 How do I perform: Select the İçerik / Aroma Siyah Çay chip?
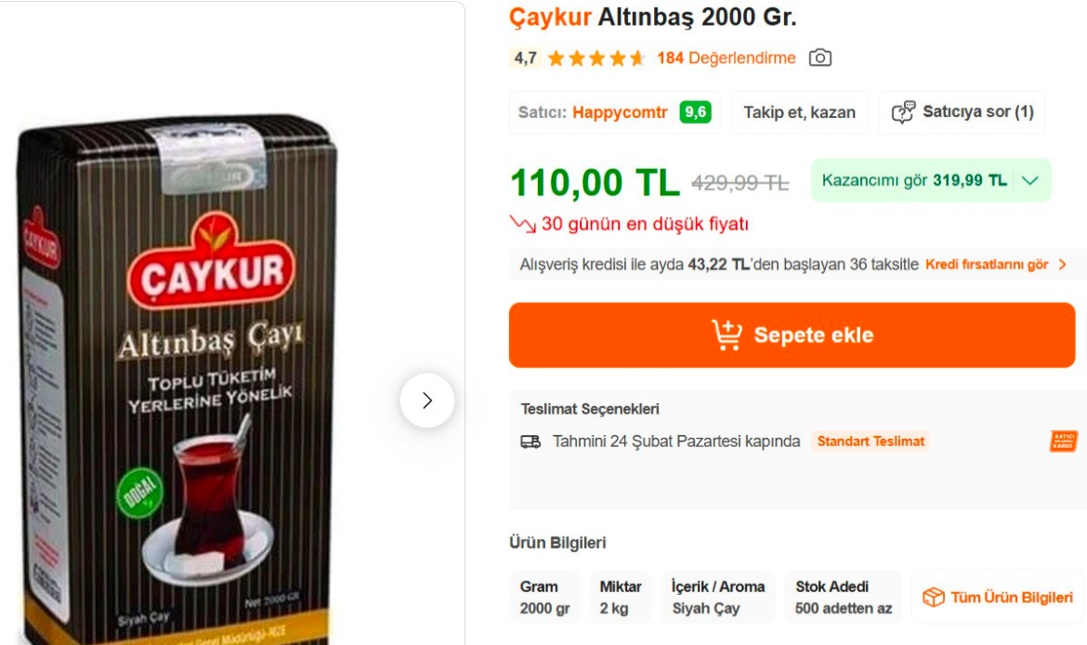(718, 598)
